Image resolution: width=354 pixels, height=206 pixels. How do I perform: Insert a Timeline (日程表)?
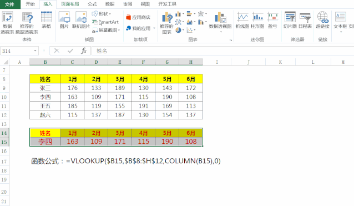point(305,21)
